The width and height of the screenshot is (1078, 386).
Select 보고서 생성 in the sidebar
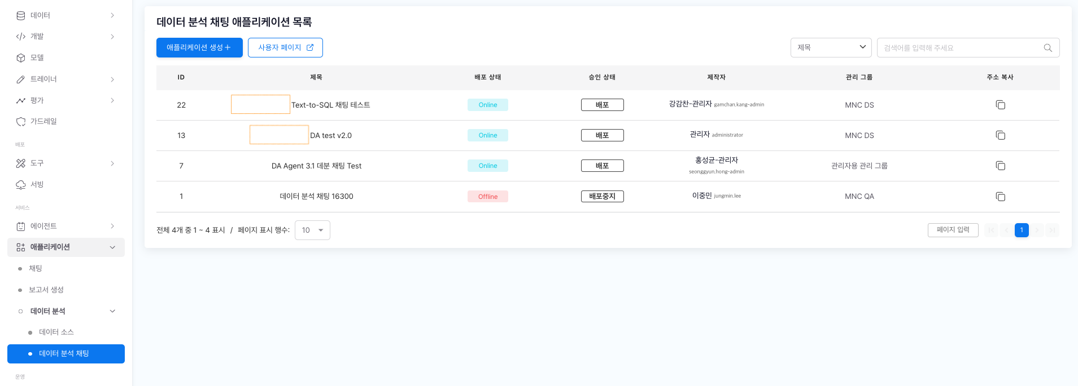46,290
